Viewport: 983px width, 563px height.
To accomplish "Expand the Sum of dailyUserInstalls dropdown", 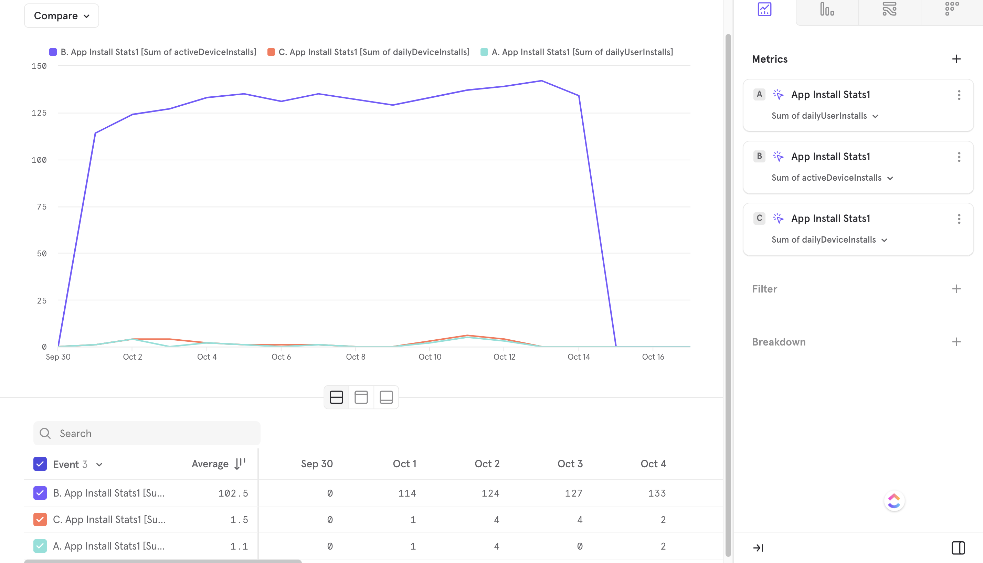I will point(876,116).
